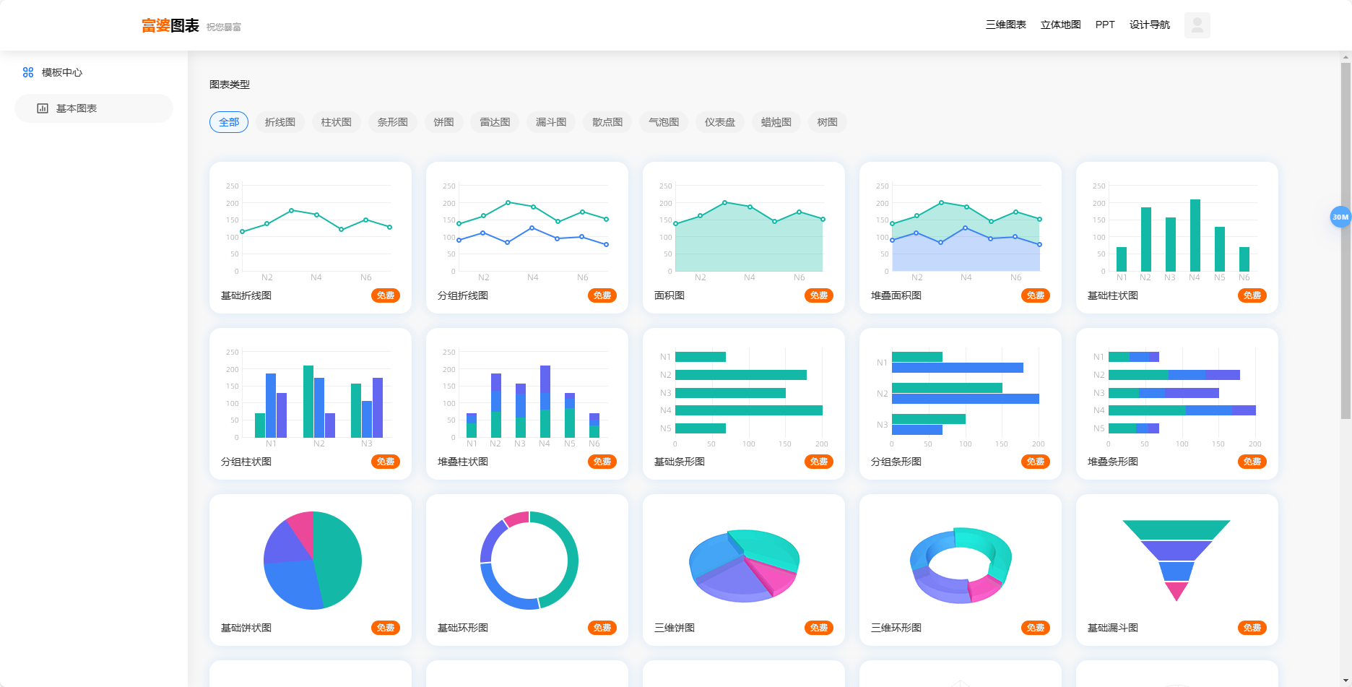This screenshot has width=1352, height=687.
Task: Filter by 树图 chart type
Action: point(827,122)
